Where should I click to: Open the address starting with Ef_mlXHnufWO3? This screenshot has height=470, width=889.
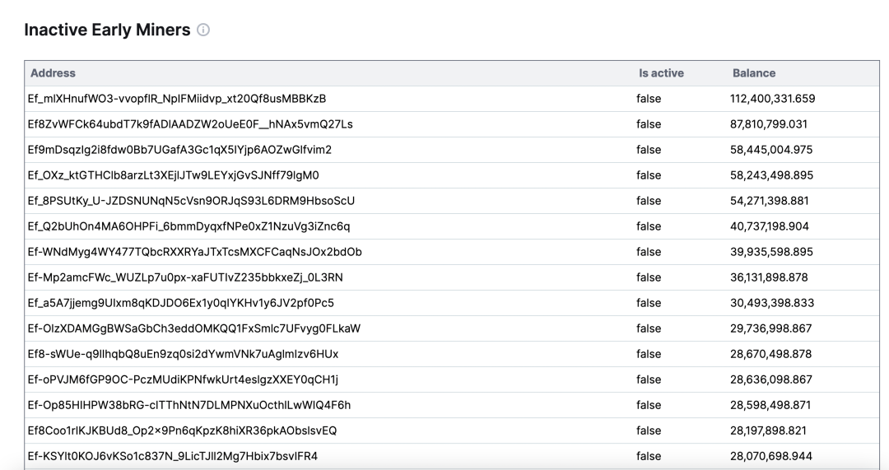coord(176,99)
